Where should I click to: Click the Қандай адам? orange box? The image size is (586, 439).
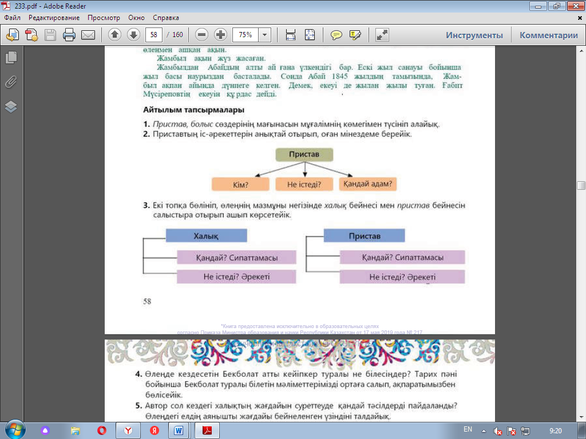click(368, 184)
